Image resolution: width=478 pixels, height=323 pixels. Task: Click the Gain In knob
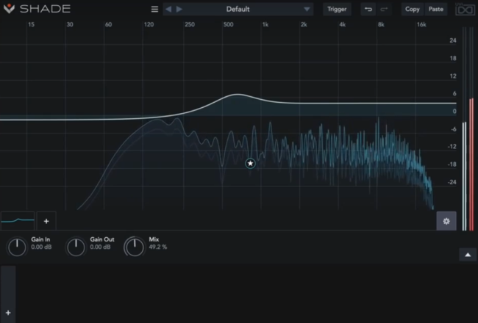[16, 247]
